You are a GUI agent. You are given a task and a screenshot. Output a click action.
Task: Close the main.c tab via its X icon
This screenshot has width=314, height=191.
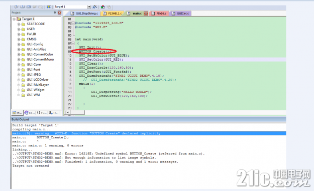click(x=146, y=14)
